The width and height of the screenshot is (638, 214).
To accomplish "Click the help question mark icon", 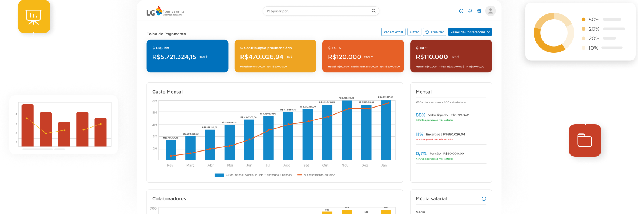I will pyautogui.click(x=461, y=11).
